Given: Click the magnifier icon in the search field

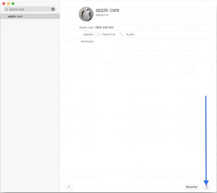Looking at the screenshot, I should tap(7, 9).
